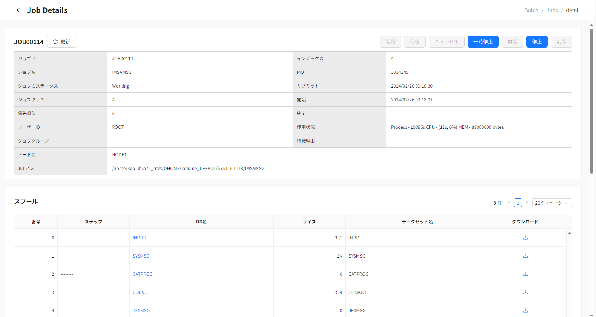This screenshot has width=596, height=317.
Task: Click the disabled 再開 button
Action: pyautogui.click(x=512, y=42)
